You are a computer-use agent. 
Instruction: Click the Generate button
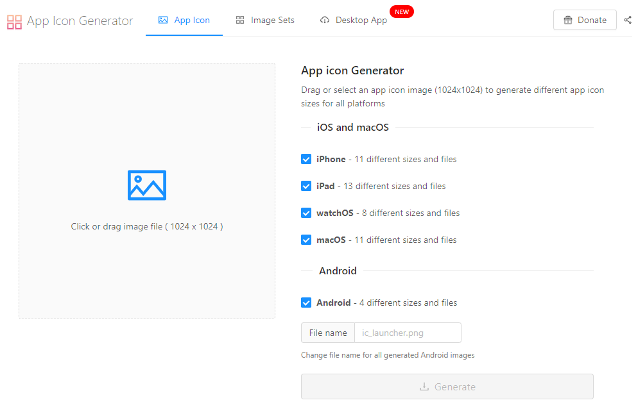coord(447,386)
